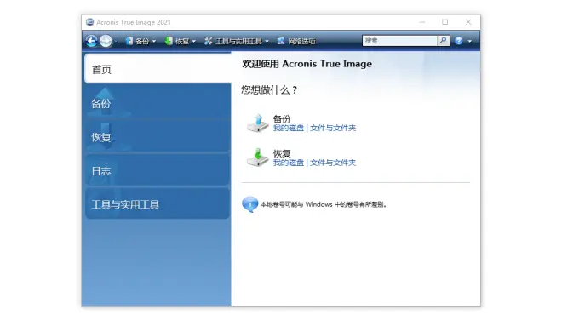Screen dimensions: 562x321
Task: Open the 工具与实用工具 sidebar tab
Action: click(158, 204)
